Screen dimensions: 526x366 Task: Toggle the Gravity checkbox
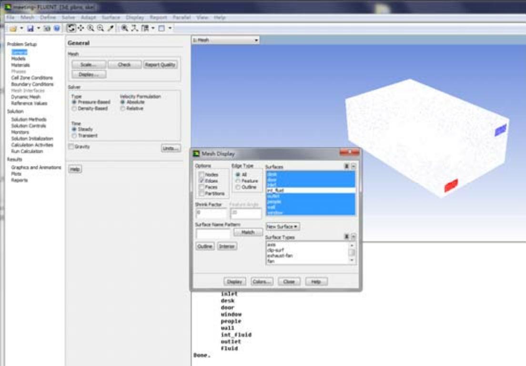click(x=71, y=147)
